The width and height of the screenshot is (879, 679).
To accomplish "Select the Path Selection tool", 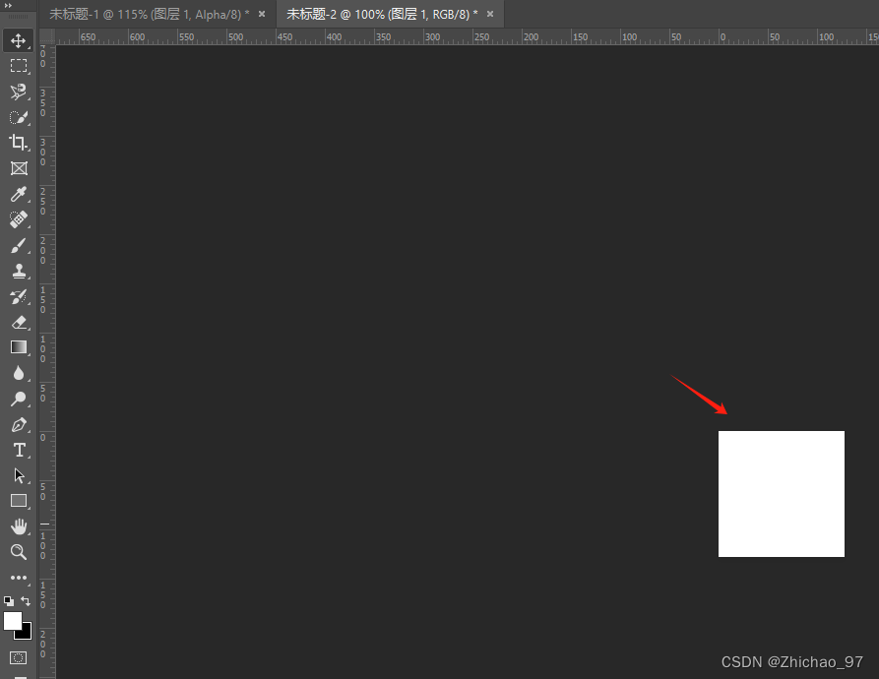I will tap(19, 475).
